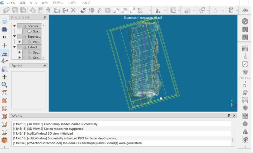This screenshot has height=153, width=253.
Task: Click the Open file folder icon
Action: click(x=7, y=11)
